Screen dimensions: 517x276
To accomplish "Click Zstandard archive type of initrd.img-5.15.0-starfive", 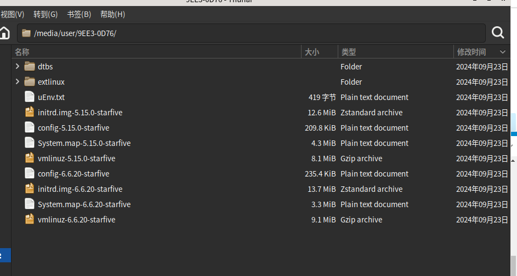I will (372, 113).
